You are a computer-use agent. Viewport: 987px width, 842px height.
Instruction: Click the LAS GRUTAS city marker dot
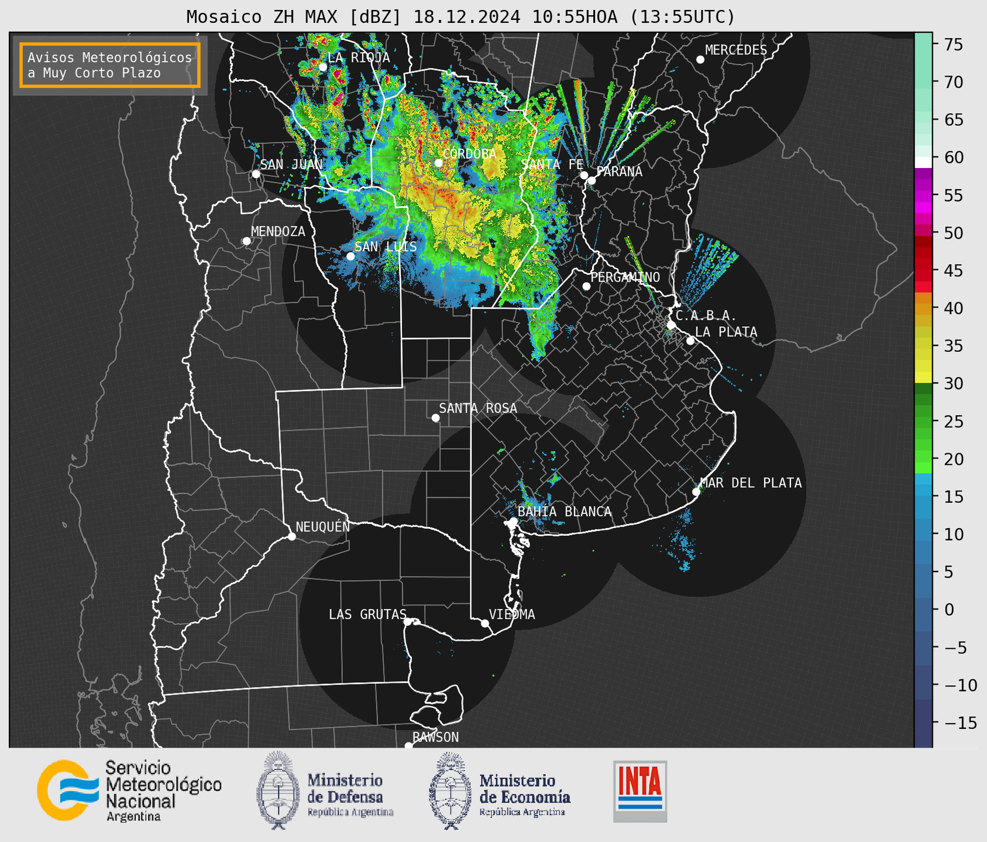click(x=408, y=622)
